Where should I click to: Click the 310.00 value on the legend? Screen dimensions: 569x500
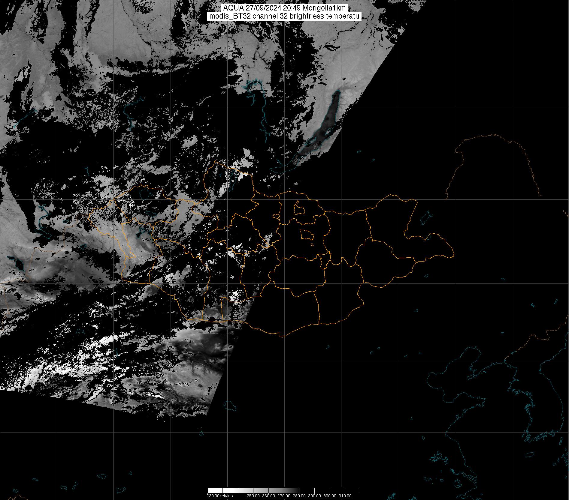pos(345,496)
